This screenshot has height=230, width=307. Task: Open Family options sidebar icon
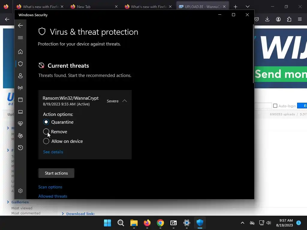[20, 136]
